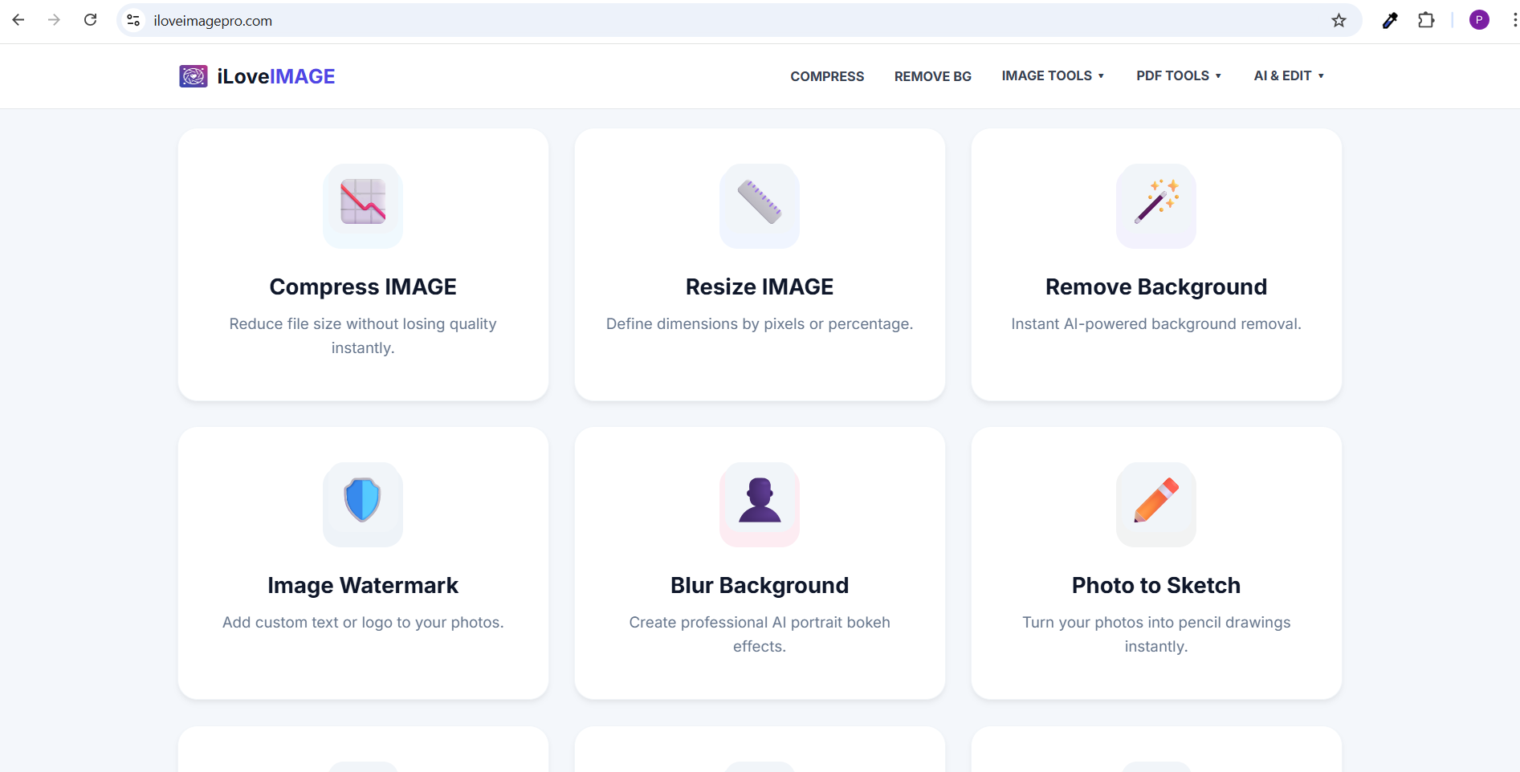Click the iLoveIMAGE logo icon
Viewport: 1520px width, 772px height.
[193, 76]
